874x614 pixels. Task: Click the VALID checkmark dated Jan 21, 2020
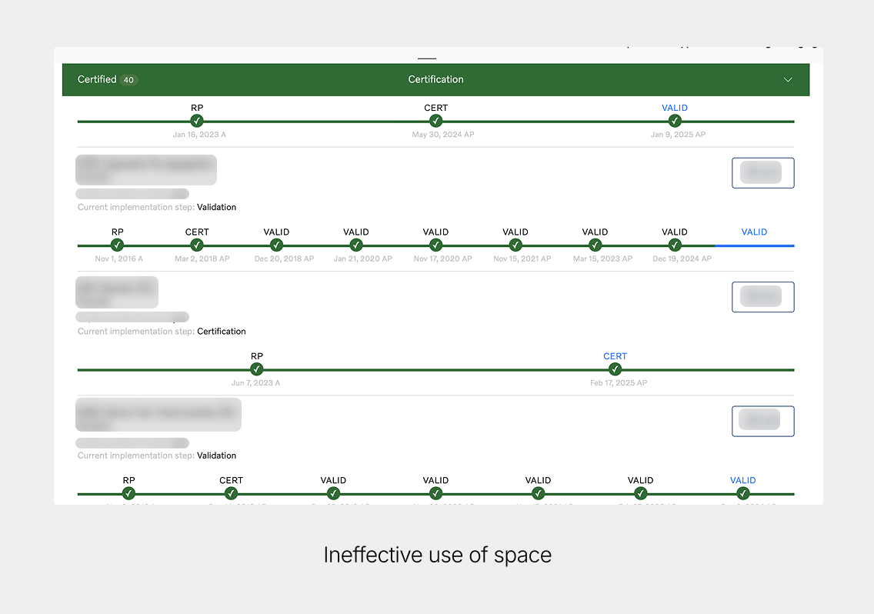click(x=356, y=245)
